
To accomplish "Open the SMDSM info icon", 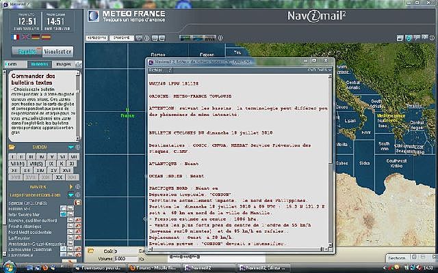I will click(78, 147).
